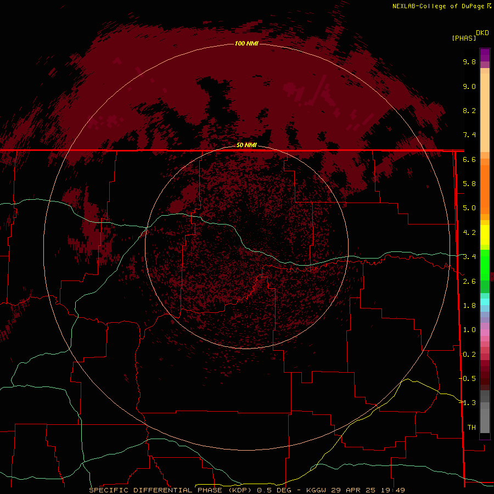Click the 50 NMI range ring label

tap(246, 145)
